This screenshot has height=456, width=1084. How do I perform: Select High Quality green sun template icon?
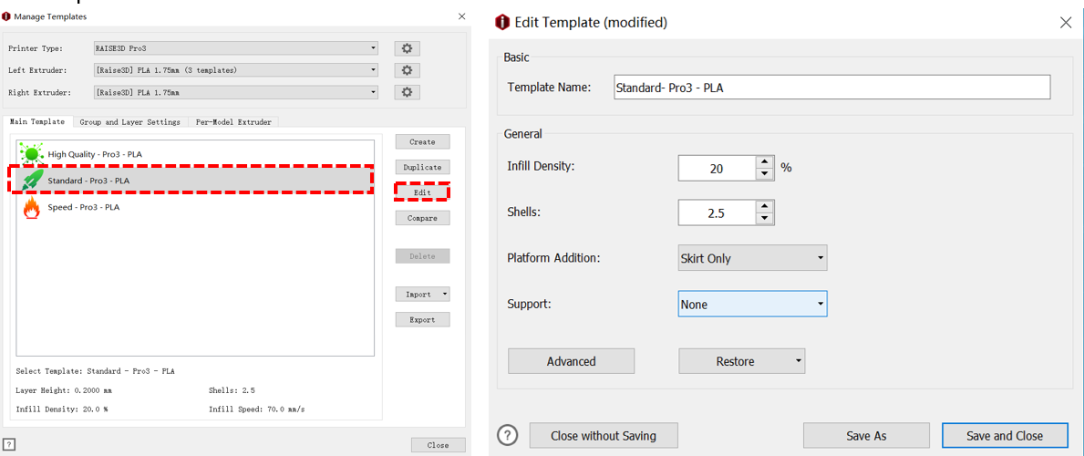(x=32, y=154)
